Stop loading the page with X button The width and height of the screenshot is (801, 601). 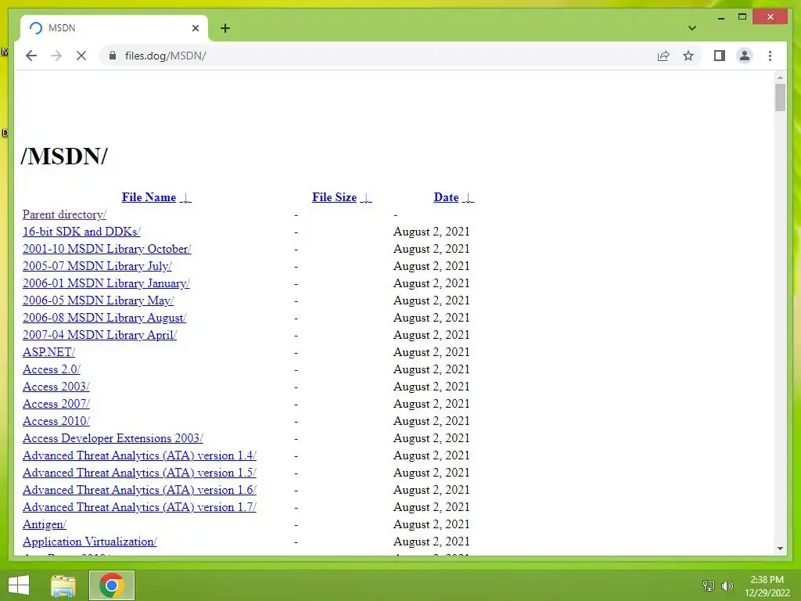click(x=81, y=56)
